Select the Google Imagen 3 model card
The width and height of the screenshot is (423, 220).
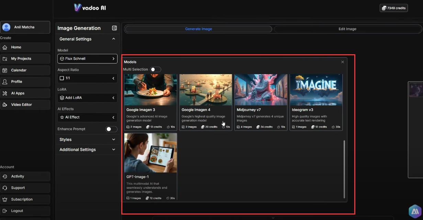click(151, 102)
